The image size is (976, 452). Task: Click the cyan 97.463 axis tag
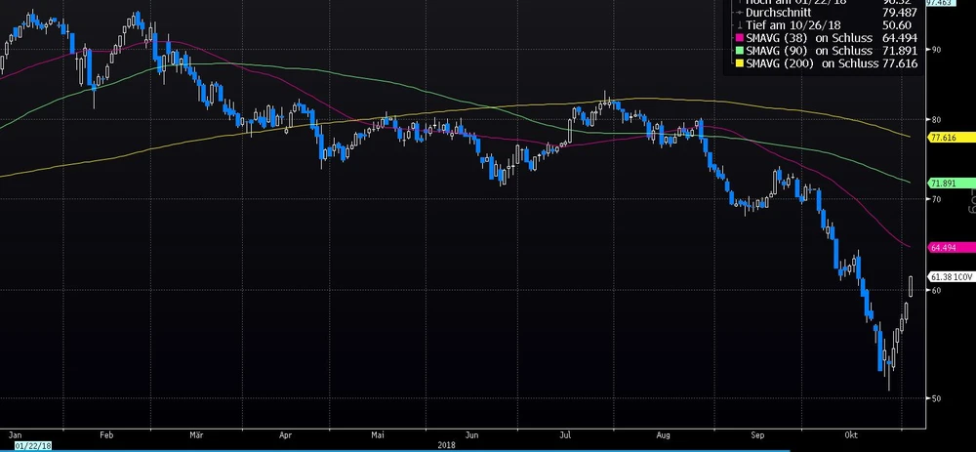click(942, 3)
